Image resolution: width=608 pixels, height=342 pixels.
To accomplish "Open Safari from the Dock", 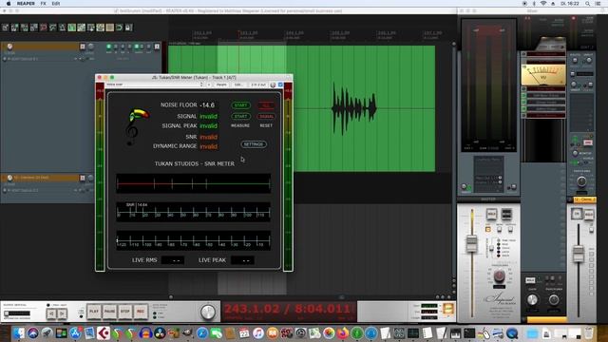I will click(202, 333).
